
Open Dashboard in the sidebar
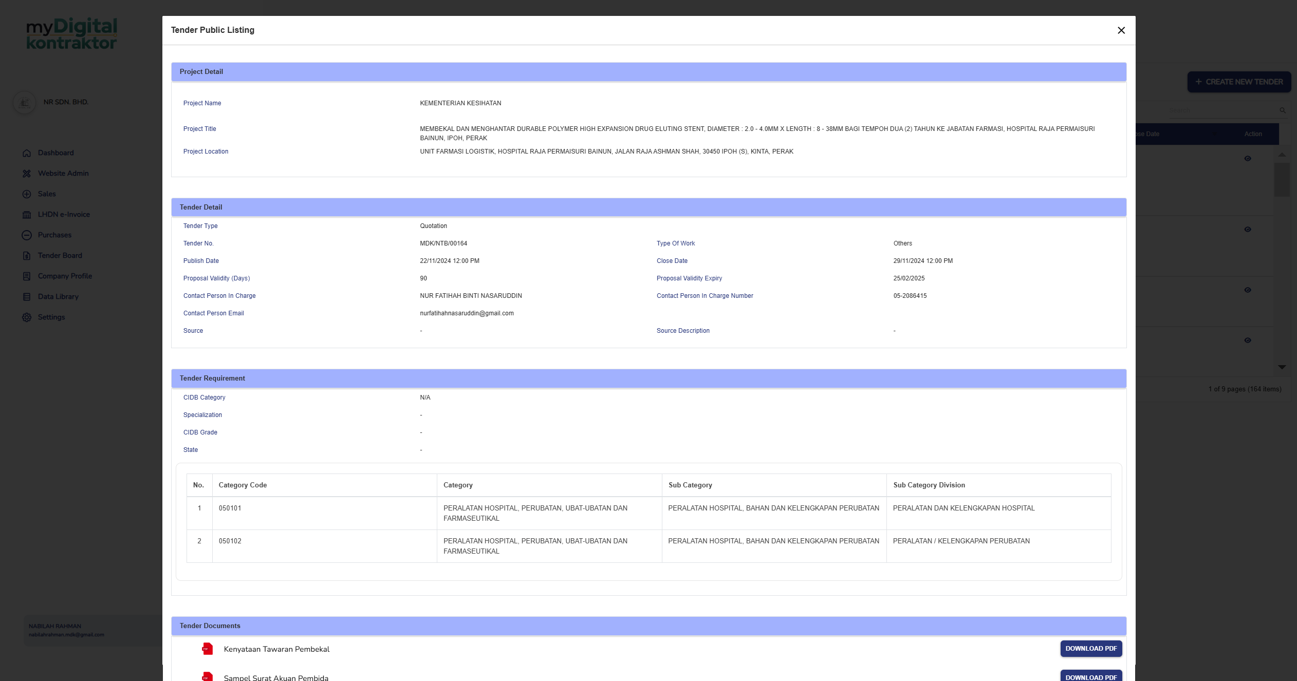(55, 153)
